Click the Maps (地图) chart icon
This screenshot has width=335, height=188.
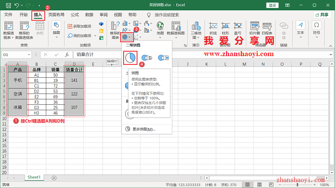click(160, 30)
